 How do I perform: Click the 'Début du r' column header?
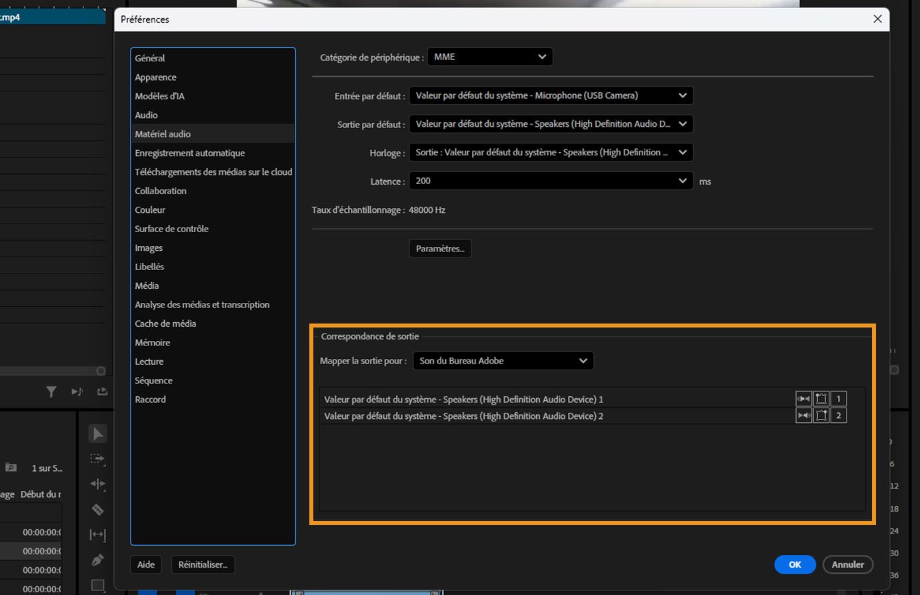coord(41,494)
